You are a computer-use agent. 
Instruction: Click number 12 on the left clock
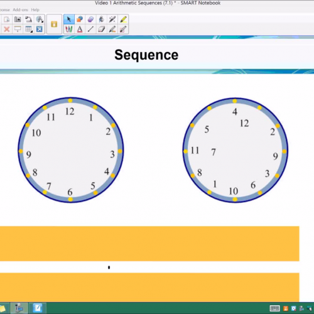70,111
